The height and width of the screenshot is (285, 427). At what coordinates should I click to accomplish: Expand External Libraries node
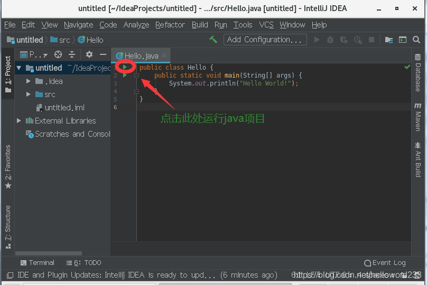click(x=19, y=120)
